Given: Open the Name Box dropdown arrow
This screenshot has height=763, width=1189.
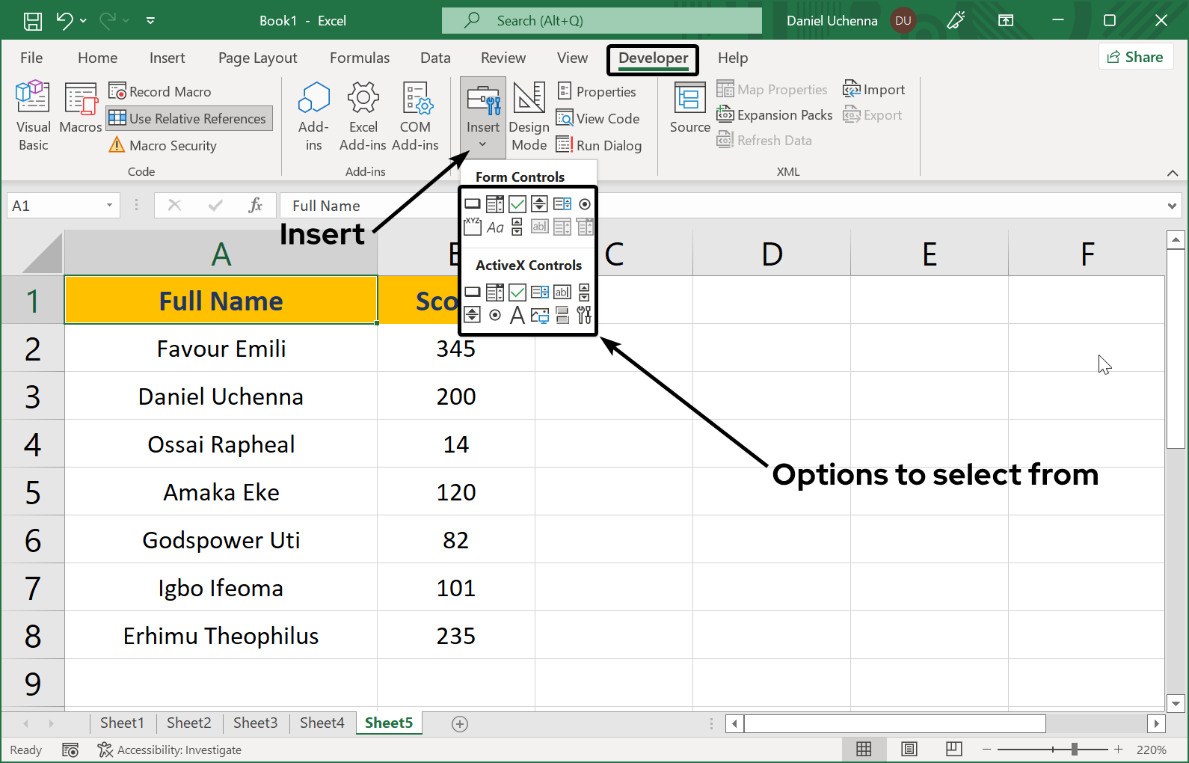Looking at the screenshot, I should tap(109, 206).
